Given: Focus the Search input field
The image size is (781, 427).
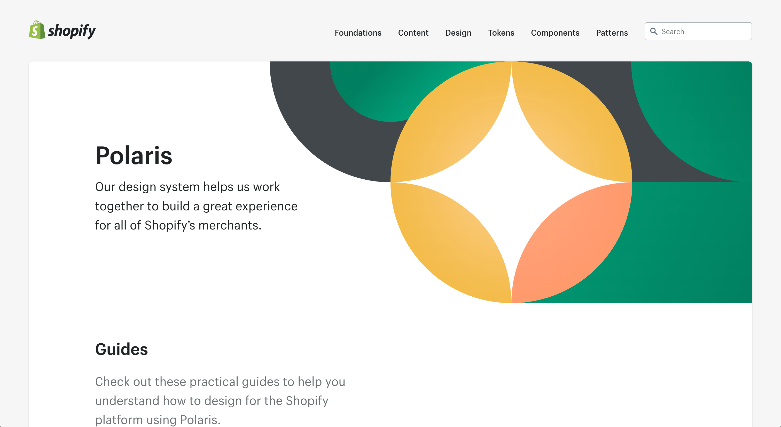Looking at the screenshot, I should pyautogui.click(x=698, y=31).
